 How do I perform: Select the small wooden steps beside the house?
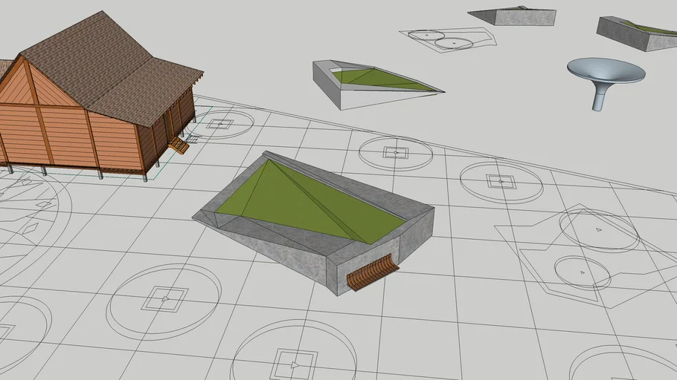tap(179, 146)
